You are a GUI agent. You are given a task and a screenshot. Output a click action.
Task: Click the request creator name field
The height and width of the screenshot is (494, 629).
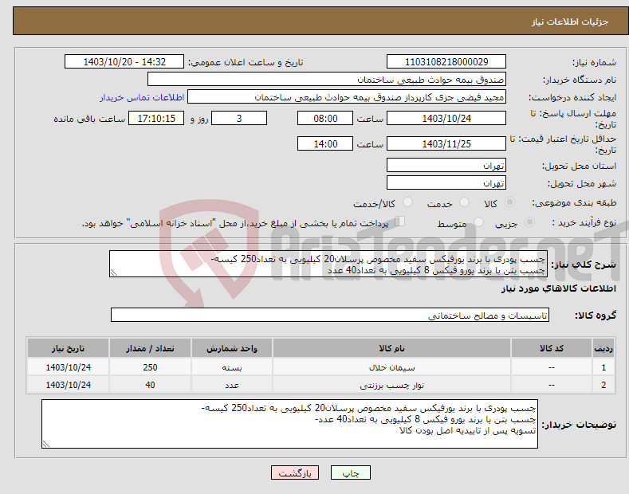[x=347, y=97]
